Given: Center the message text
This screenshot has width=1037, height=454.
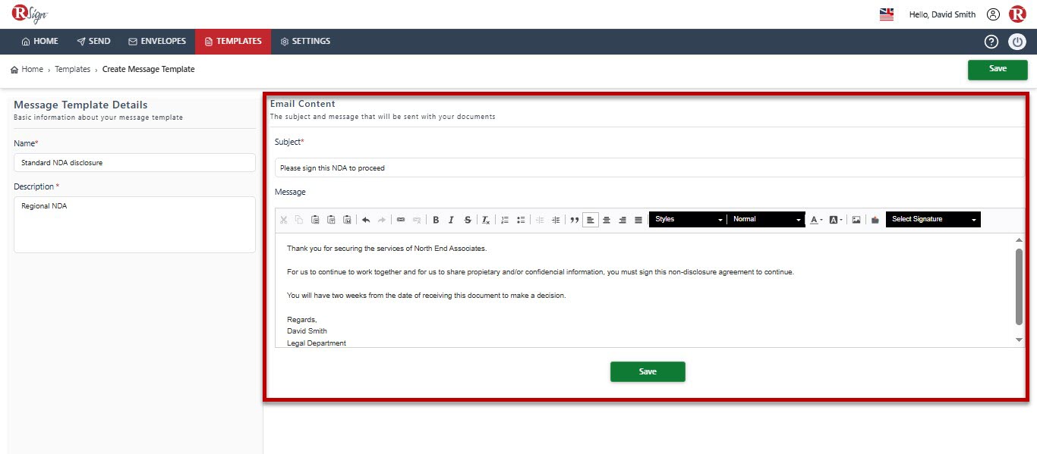Looking at the screenshot, I should [x=607, y=220].
